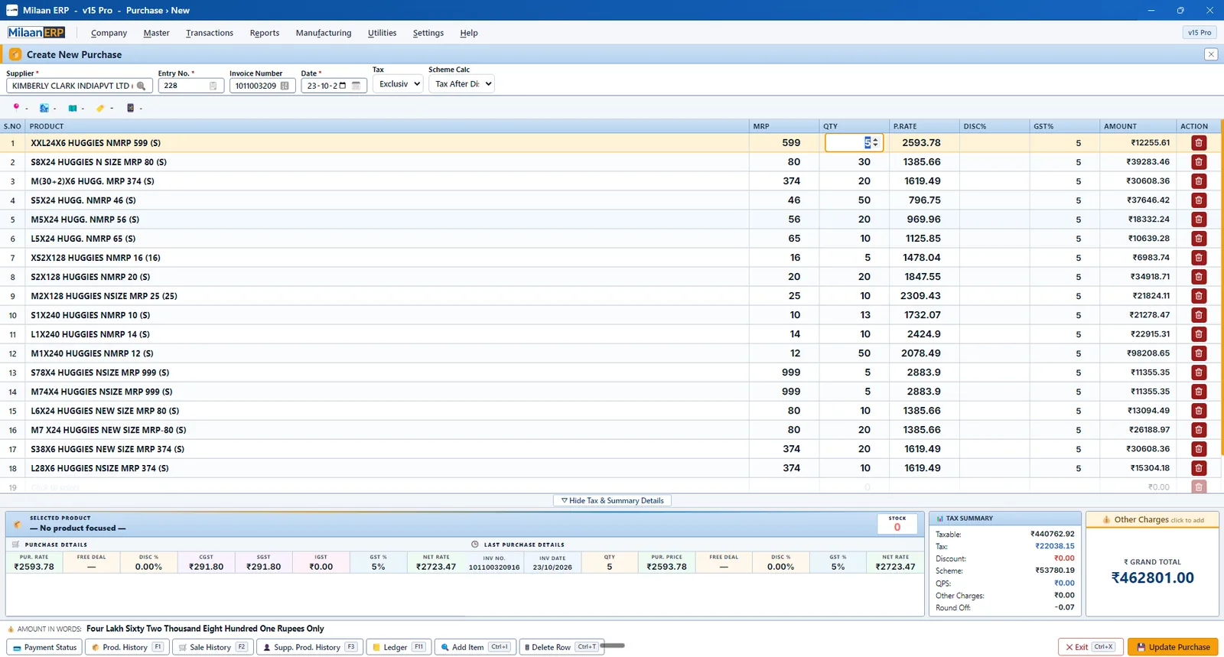Increase quantity with spinner arrow in row 1
1224x657 pixels.
(876, 140)
